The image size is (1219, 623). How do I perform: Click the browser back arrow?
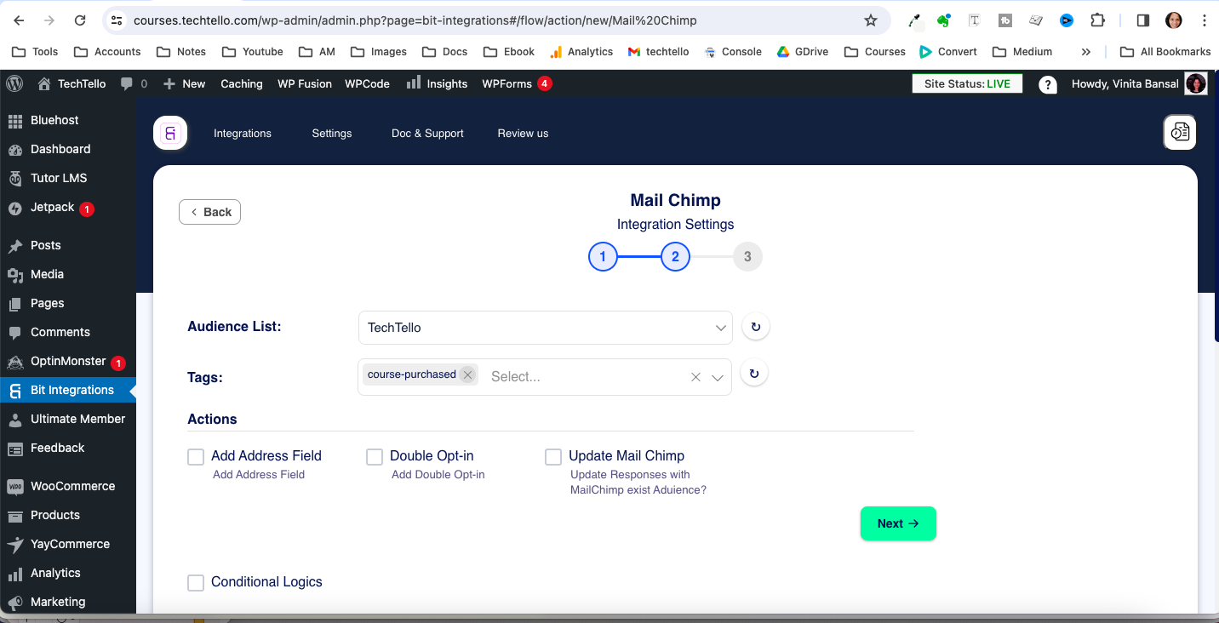(20, 20)
